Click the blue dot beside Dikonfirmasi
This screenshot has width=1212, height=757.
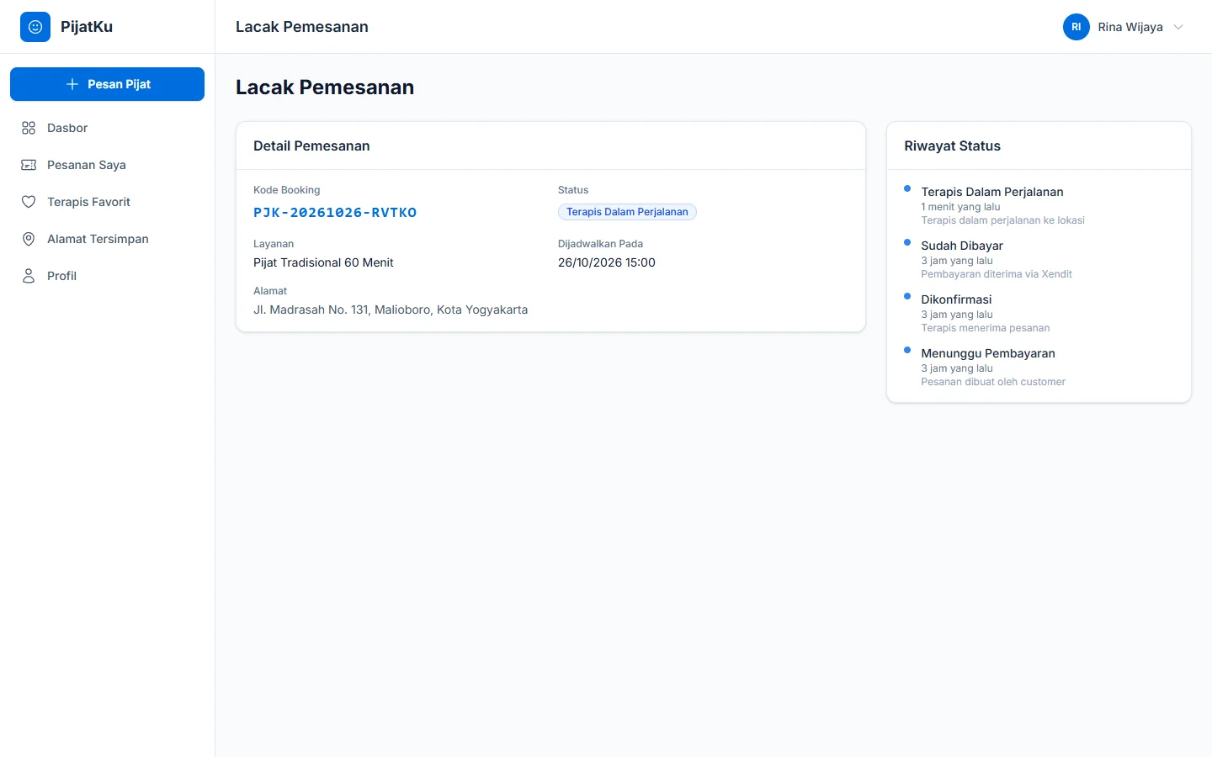[x=907, y=296]
